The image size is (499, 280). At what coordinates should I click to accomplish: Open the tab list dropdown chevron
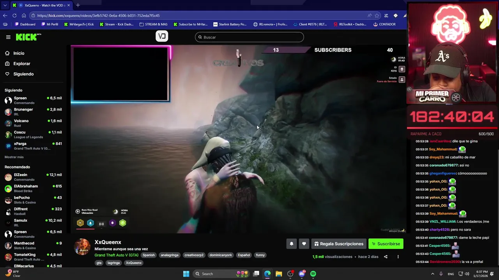[x=5, y=5]
